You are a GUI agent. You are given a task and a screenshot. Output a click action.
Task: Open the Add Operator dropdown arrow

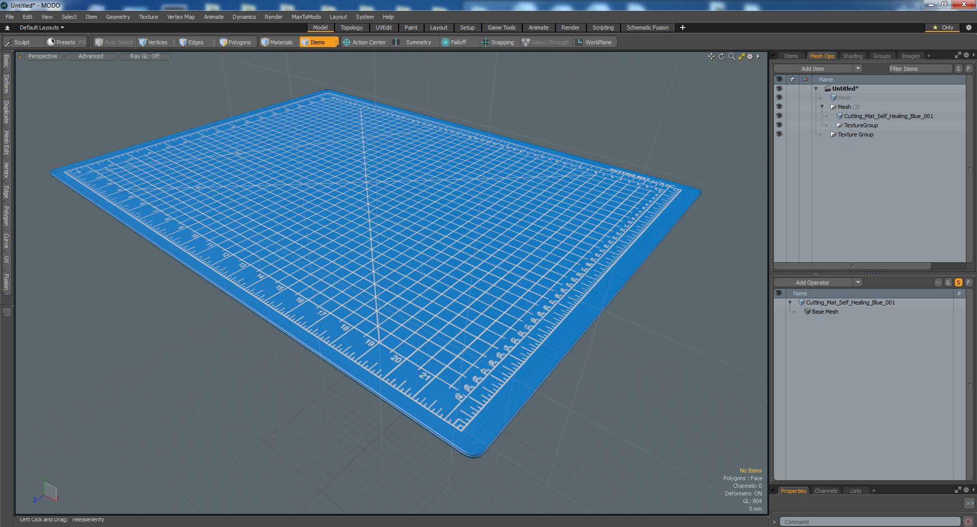(858, 283)
